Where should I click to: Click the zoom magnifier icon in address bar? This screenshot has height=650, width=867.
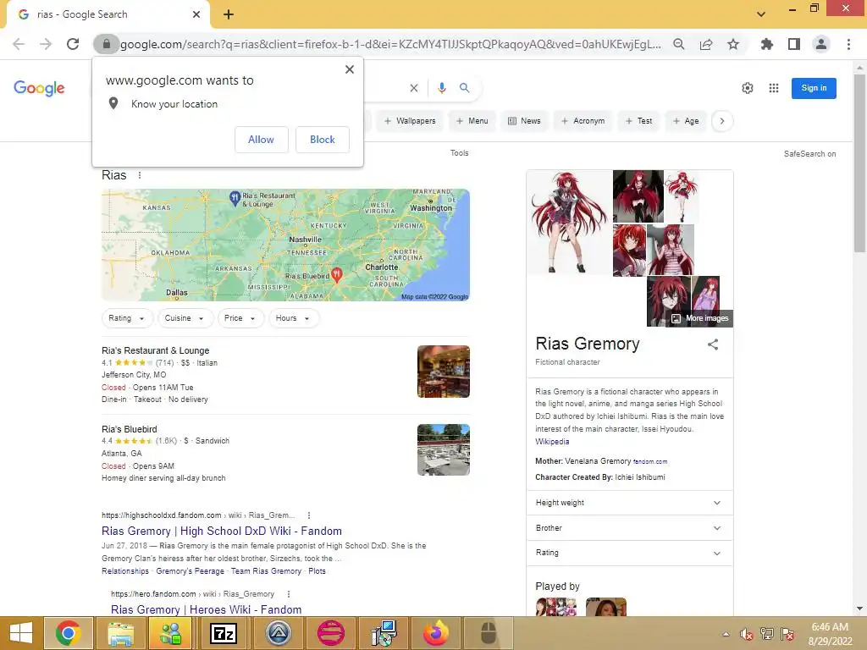(x=679, y=44)
